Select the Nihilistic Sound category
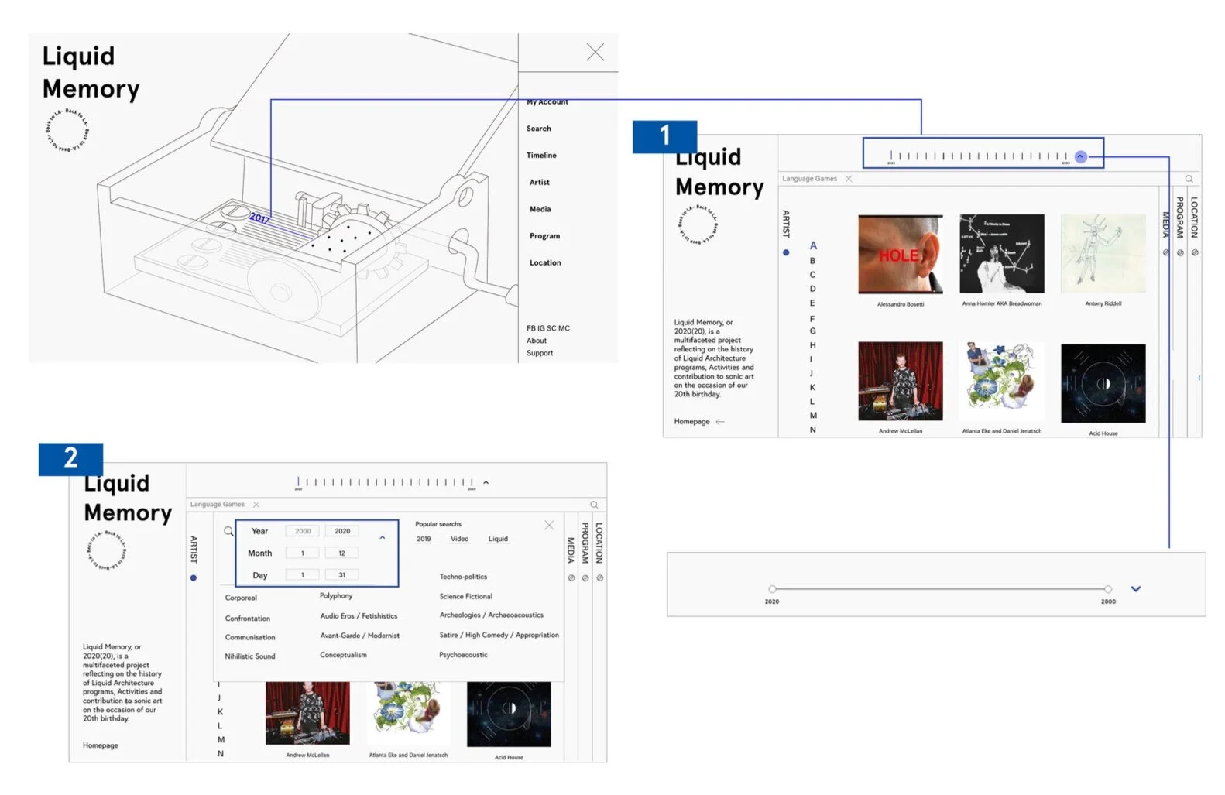Image resolution: width=1225 pixels, height=795 pixels. (x=250, y=656)
